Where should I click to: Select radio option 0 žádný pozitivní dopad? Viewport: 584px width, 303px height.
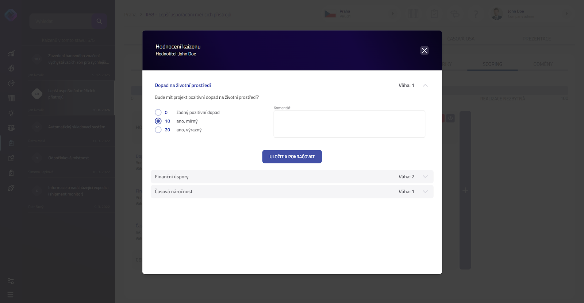pyautogui.click(x=158, y=112)
